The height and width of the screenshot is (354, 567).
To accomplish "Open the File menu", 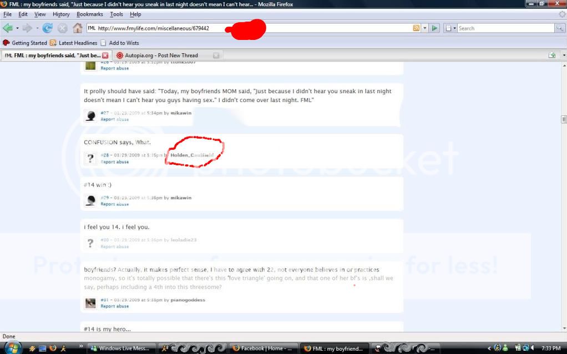I will click(7, 14).
